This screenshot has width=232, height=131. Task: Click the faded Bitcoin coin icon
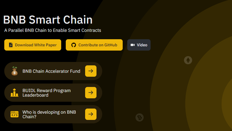point(139,117)
